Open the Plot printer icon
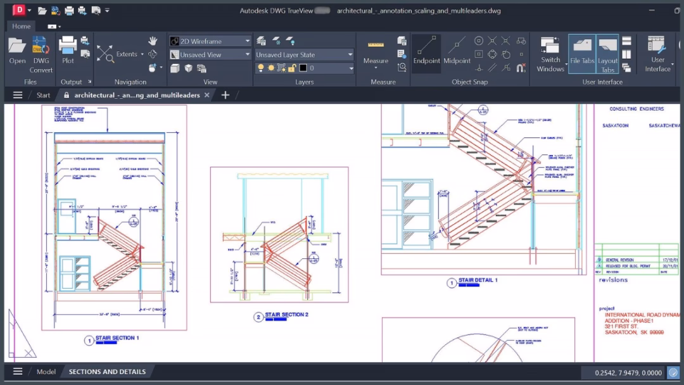 (x=68, y=49)
